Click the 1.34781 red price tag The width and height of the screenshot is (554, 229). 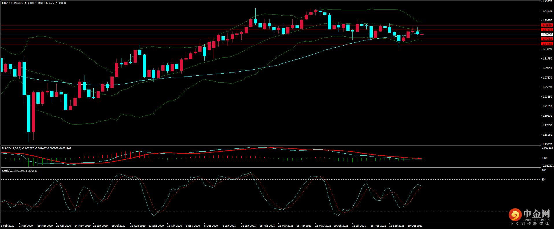coord(547,44)
